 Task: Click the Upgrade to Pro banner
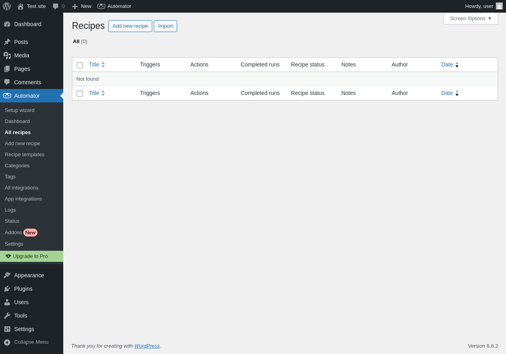pyautogui.click(x=32, y=256)
